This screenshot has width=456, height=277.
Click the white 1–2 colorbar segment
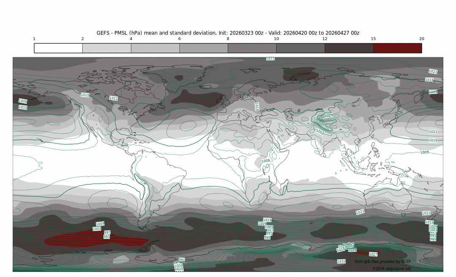(58, 48)
